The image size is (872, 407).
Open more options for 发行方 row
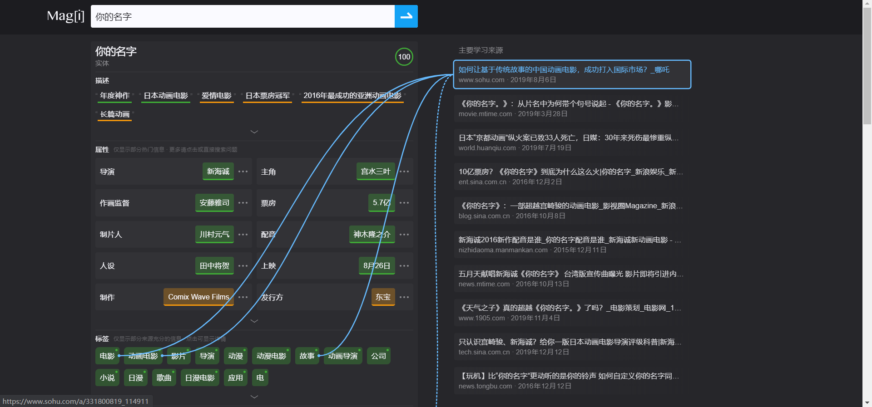(404, 297)
